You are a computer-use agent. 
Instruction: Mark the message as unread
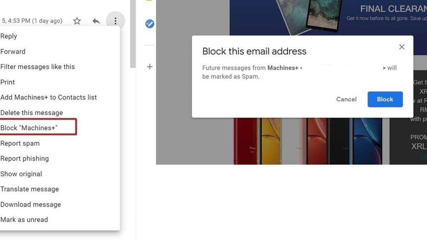pos(24,219)
